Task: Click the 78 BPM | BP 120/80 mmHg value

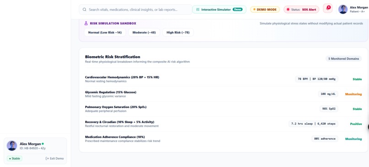Action: (316, 79)
